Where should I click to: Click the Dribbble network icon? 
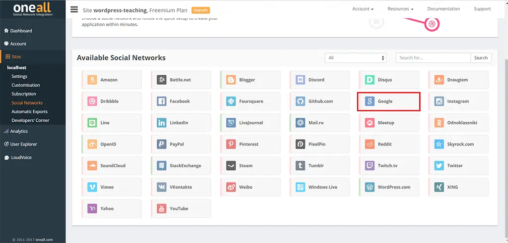click(x=92, y=101)
